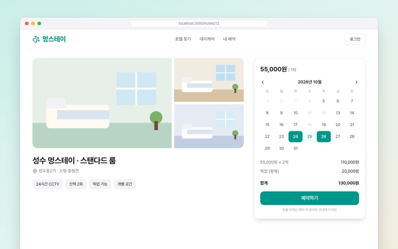Select October 19 in the calendar
Image resolution: width=398 pixels, height=249 pixels.
[x=323, y=125]
